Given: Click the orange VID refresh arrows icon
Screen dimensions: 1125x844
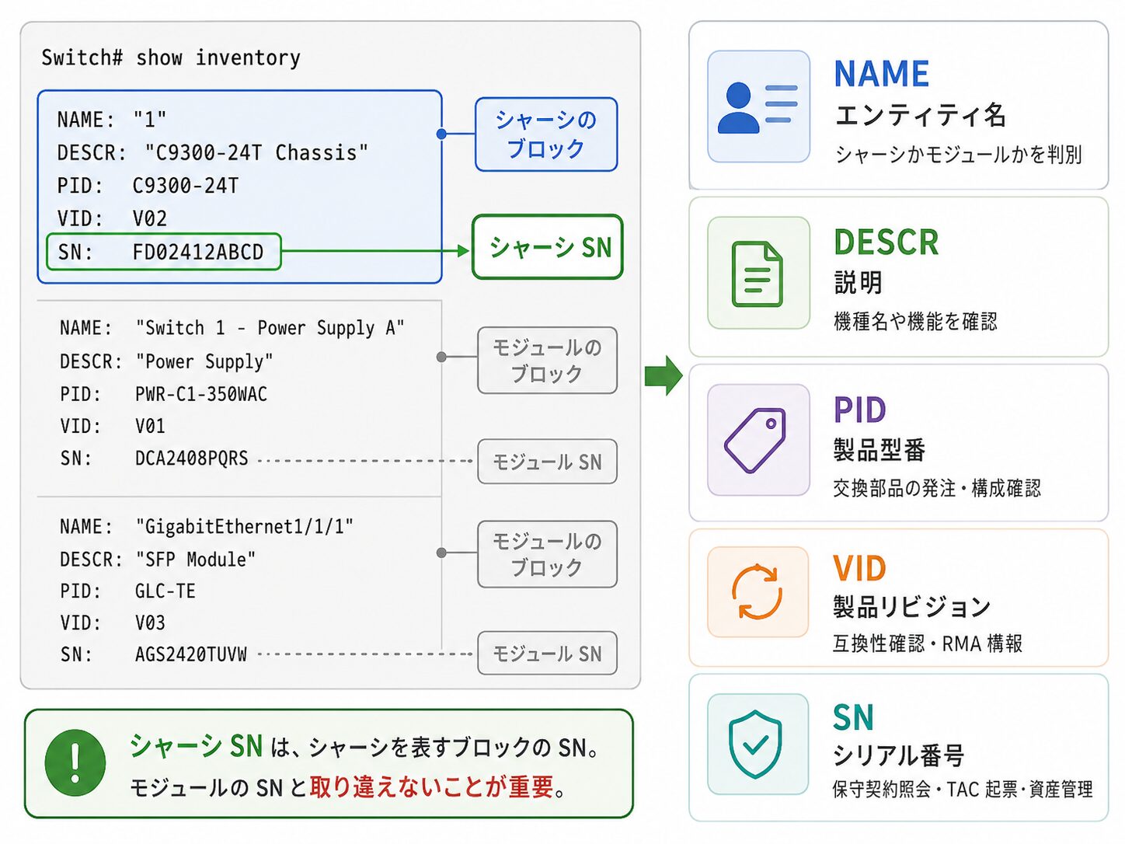Looking at the screenshot, I should tap(758, 592).
